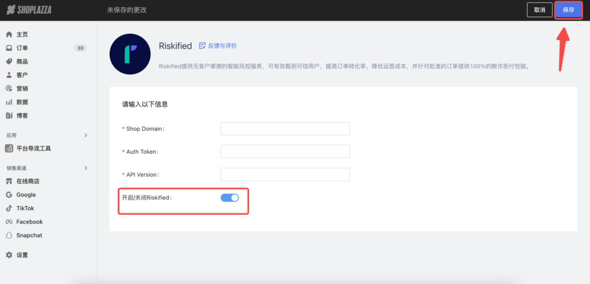Click the 未保存的更改 text
Image resolution: width=590 pixels, height=284 pixels.
(127, 10)
